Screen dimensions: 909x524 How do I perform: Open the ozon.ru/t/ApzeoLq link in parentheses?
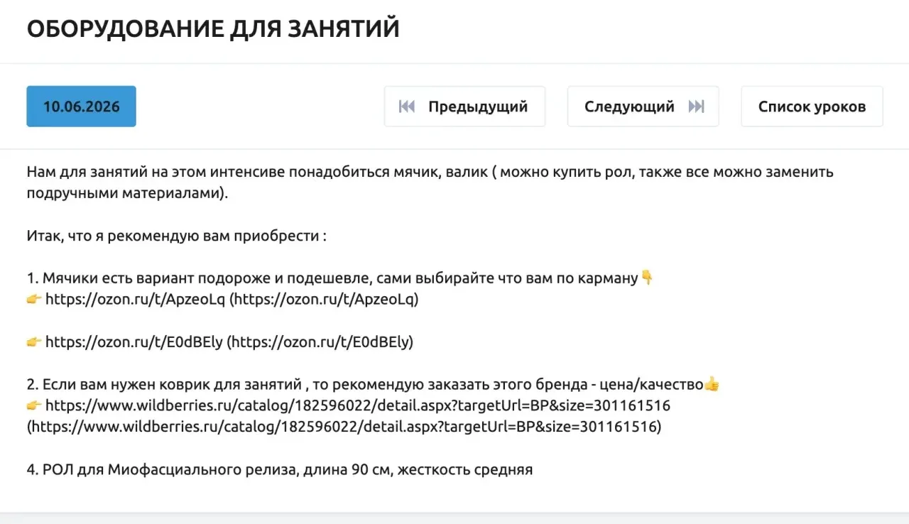pyautogui.click(x=324, y=299)
